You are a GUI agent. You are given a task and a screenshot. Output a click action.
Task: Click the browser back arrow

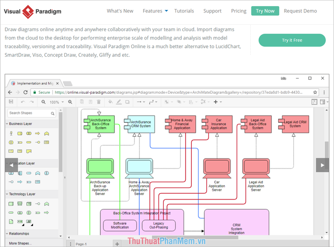tap(10, 92)
